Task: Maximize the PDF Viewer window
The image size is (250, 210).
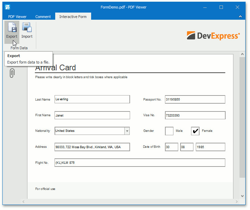Action: pyautogui.click(x=221, y=7)
